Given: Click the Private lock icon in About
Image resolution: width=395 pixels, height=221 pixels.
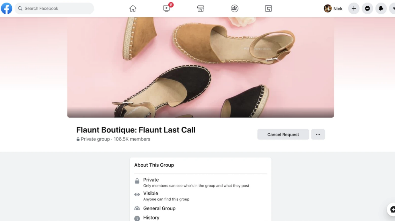Looking at the screenshot, I should click(x=137, y=181).
